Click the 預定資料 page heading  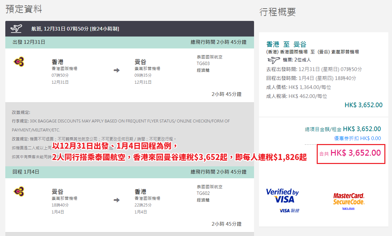[24, 9]
